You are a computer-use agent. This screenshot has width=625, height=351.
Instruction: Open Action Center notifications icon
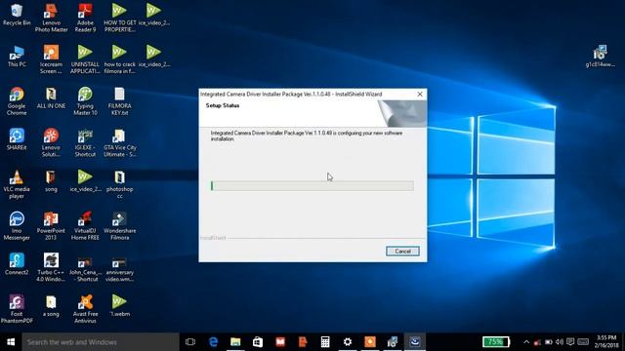[x=570, y=342]
